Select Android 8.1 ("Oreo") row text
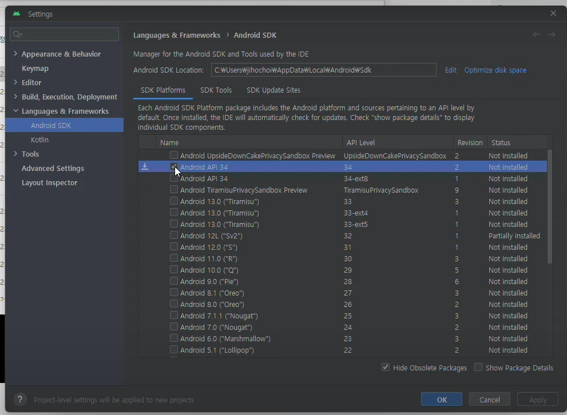Image resolution: width=567 pixels, height=415 pixels. click(x=212, y=293)
